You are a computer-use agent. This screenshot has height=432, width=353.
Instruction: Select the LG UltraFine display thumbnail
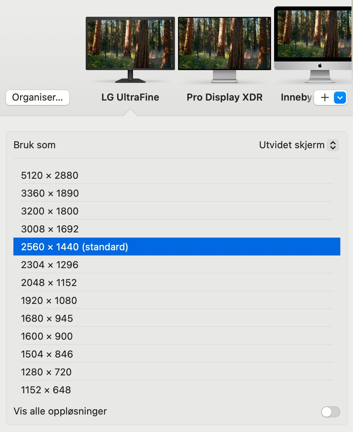[130, 50]
